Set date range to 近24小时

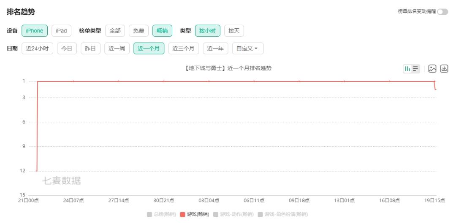coord(37,48)
